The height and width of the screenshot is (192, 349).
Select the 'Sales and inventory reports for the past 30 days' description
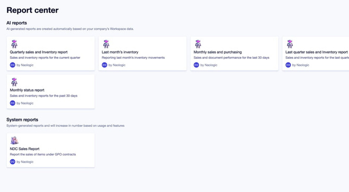[x=43, y=95]
